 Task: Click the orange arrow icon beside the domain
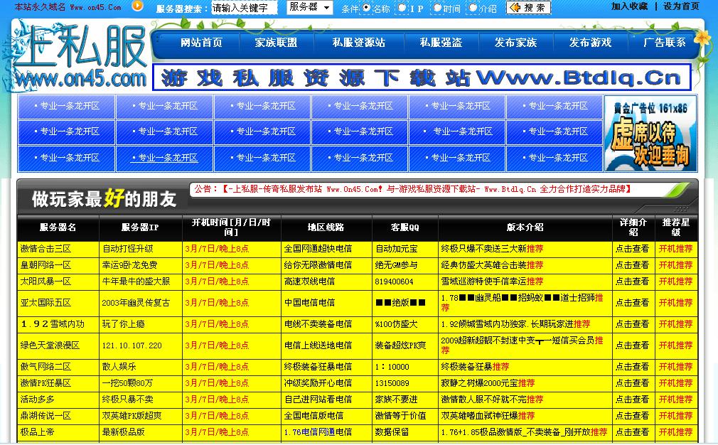point(137,6)
